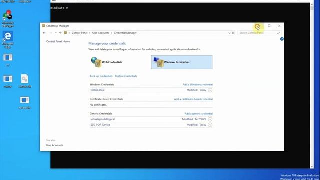Click Control Panel in breadcrumb path
320x180 pixels.
tap(79, 33)
